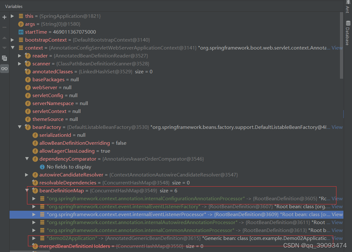
Task: Click the View link on beanFactory row
Action: (337, 127)
